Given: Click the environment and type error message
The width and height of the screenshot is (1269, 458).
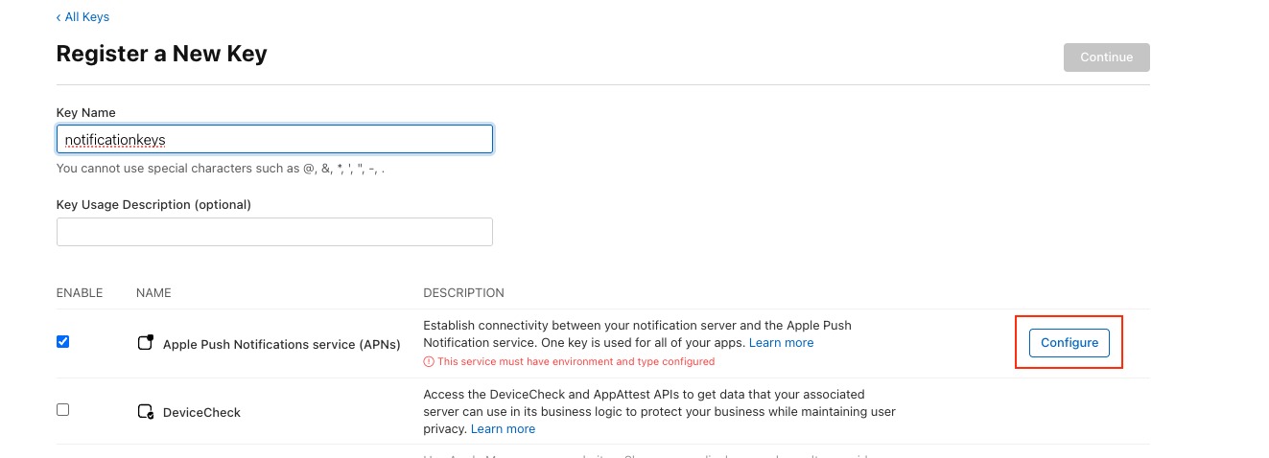Looking at the screenshot, I should click(x=576, y=362).
